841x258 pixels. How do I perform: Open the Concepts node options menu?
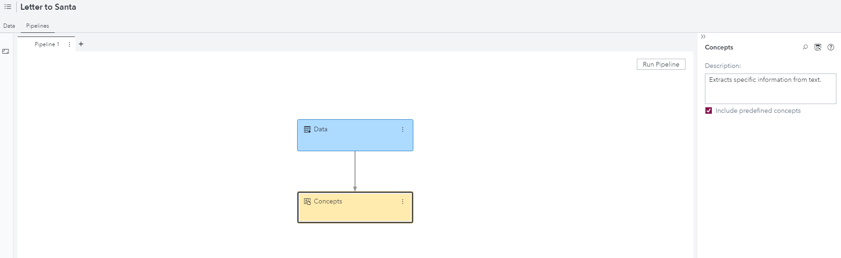coord(403,202)
